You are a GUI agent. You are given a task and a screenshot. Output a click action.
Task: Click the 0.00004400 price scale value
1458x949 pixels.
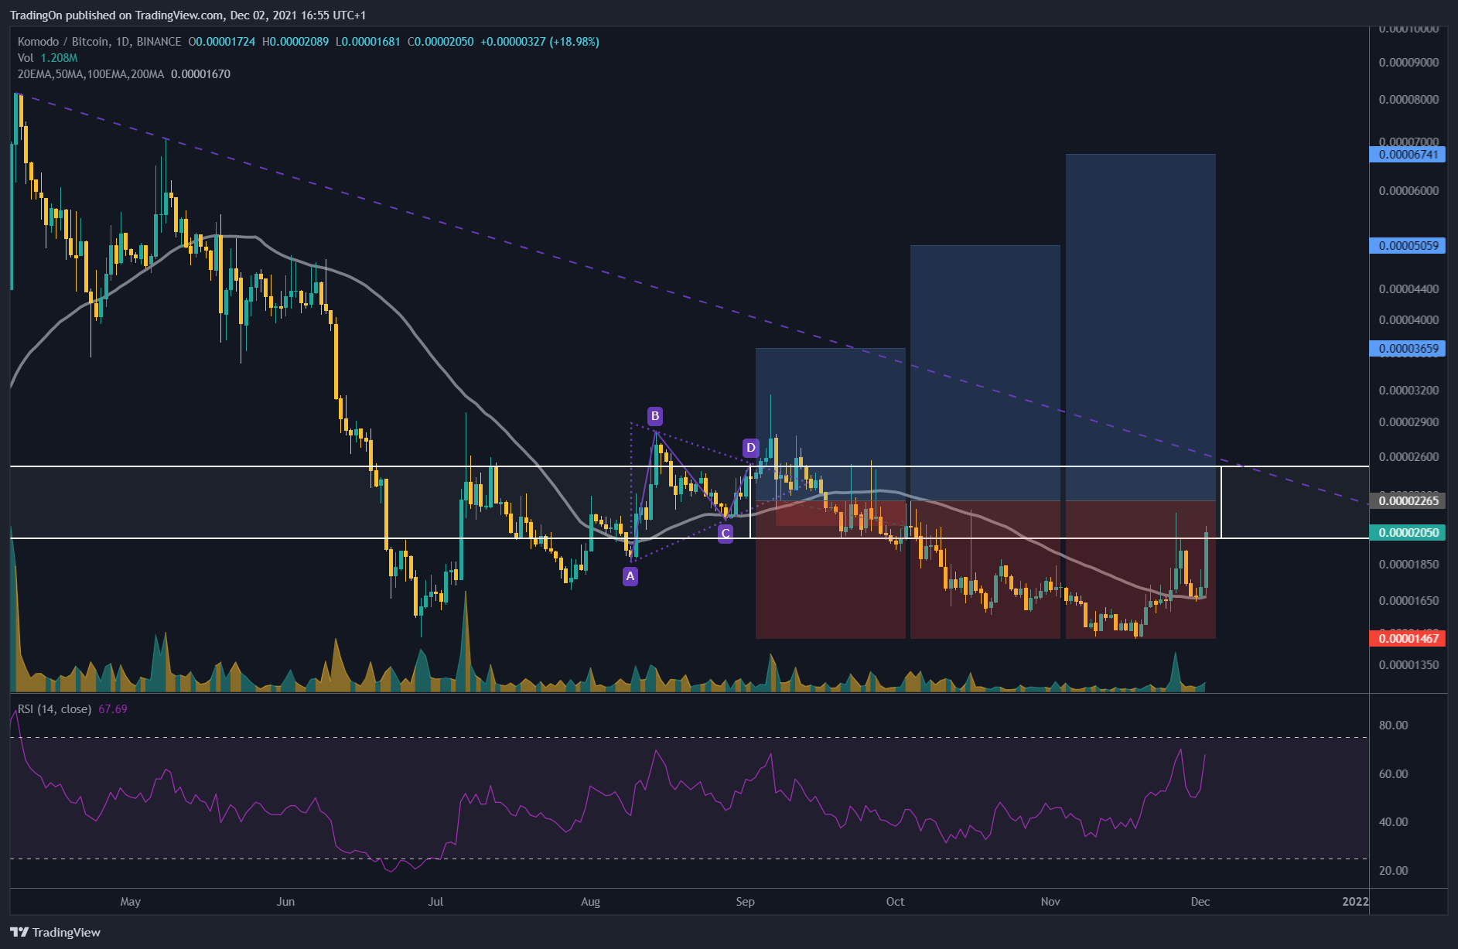[x=1409, y=289]
